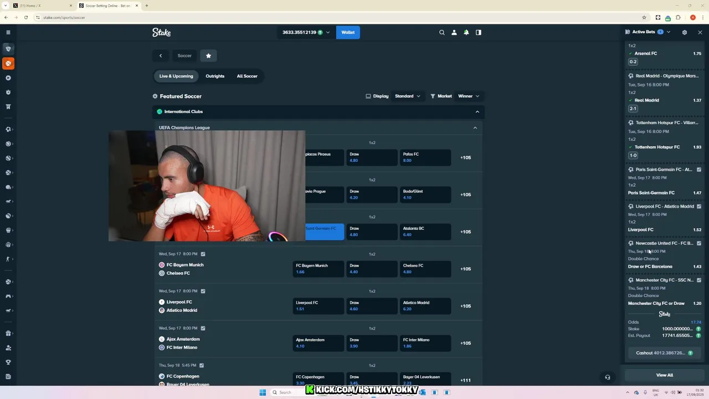Select Liverpool FC odds button 1.51
The image size is (709, 399).
point(318,306)
